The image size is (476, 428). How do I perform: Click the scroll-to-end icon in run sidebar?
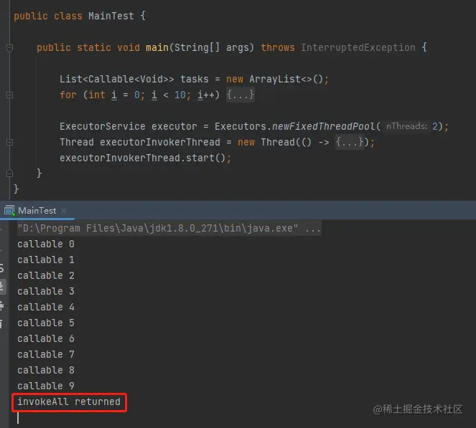pos(2,286)
